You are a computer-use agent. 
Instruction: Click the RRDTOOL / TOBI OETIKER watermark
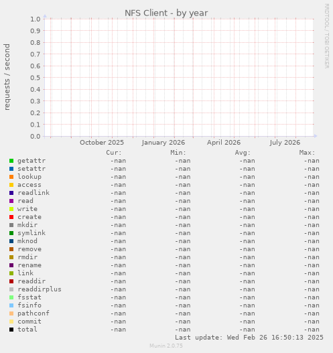(327, 36)
